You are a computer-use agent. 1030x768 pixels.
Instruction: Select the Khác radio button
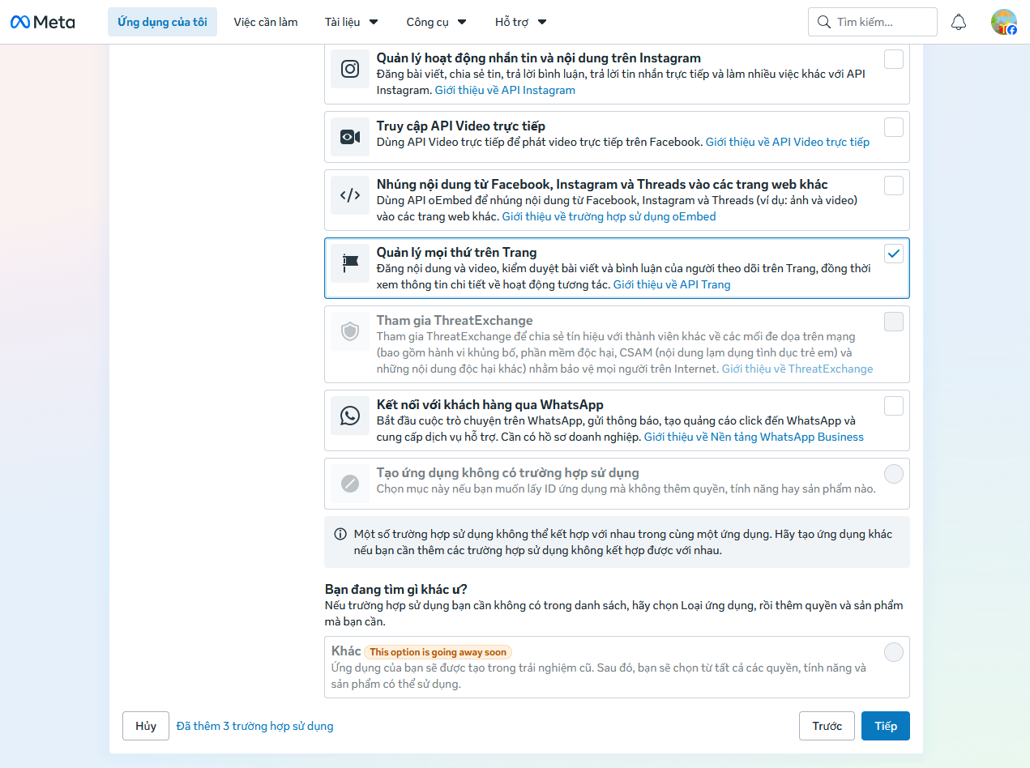point(894,652)
